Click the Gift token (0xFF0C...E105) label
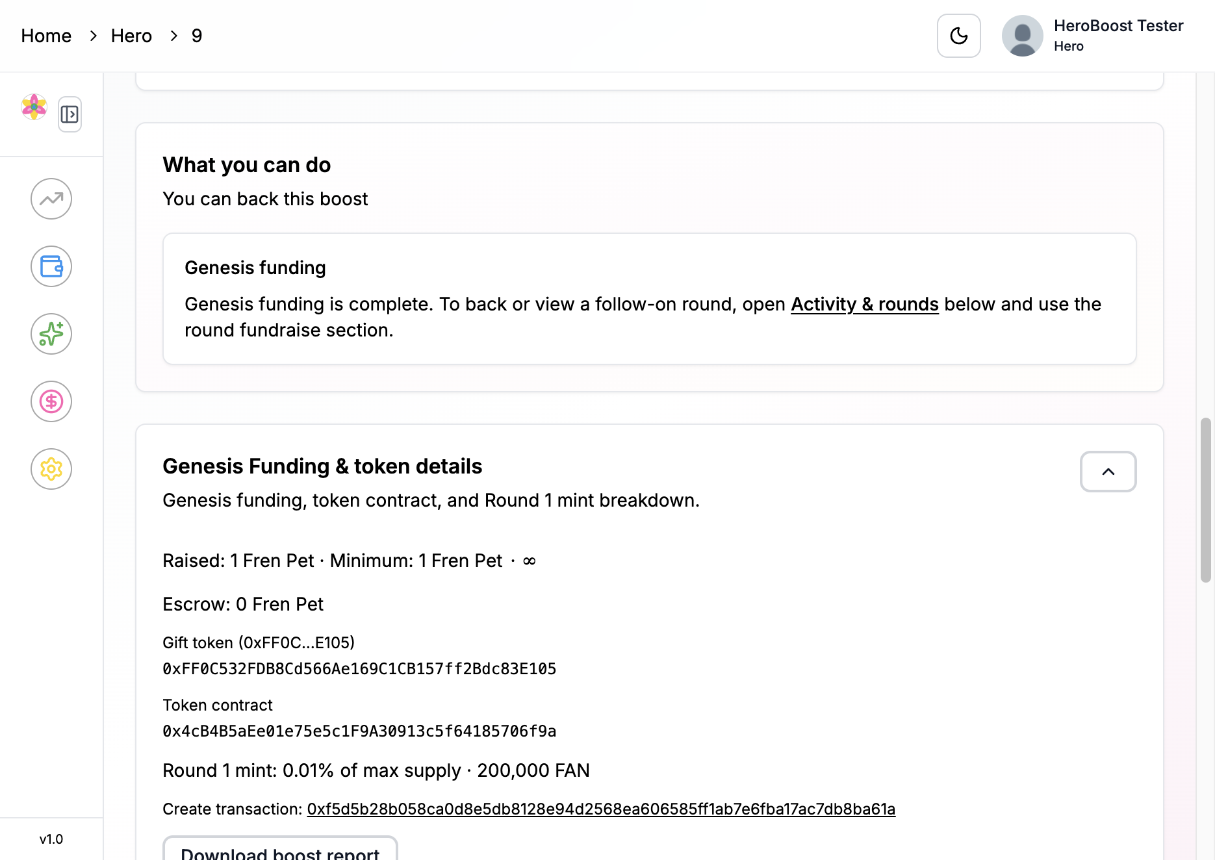The image size is (1215, 860). tap(259, 642)
